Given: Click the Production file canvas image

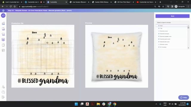Looking at the screenshot, I should click(43, 56).
